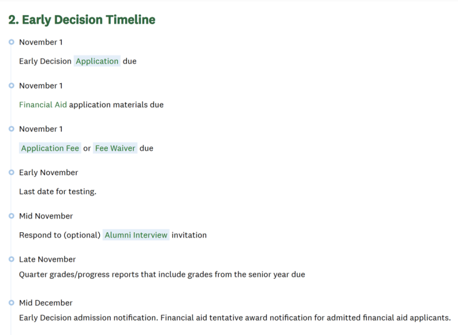The height and width of the screenshot is (335, 458).
Task: Open the Fee Waiver link
Action: [x=115, y=148]
